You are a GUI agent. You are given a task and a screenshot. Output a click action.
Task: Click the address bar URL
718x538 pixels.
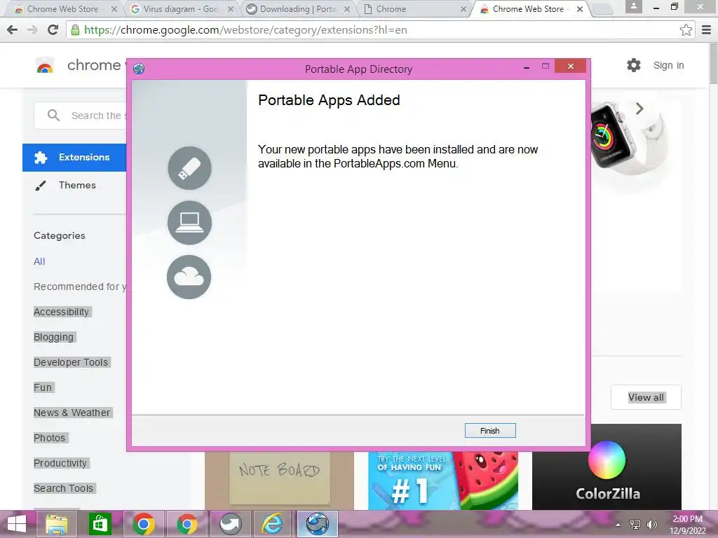246,29
